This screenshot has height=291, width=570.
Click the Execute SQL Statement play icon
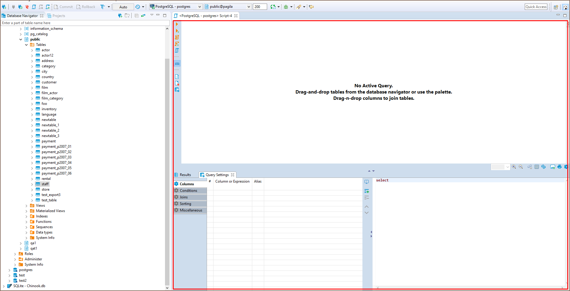[177, 24]
